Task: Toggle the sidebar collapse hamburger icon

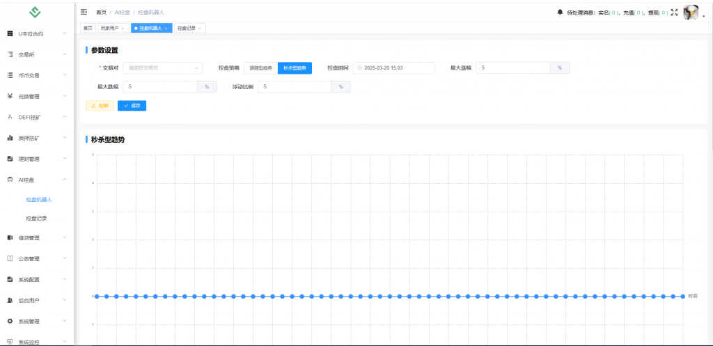Action: click(x=84, y=12)
